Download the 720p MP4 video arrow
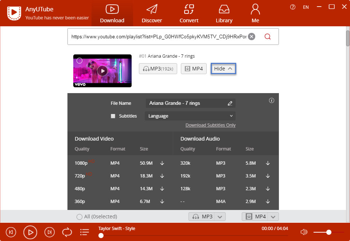Image resolution: width=350 pixels, height=241 pixels. (x=162, y=176)
